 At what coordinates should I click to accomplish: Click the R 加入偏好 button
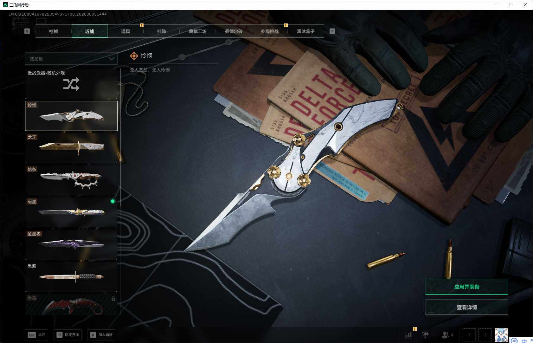101,335
